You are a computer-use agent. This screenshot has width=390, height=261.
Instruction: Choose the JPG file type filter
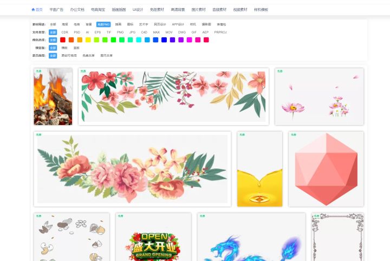coord(132,32)
